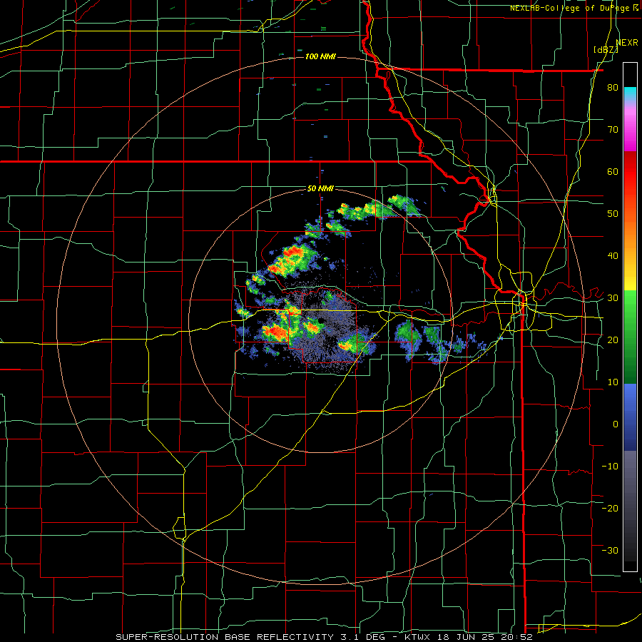Click the 50 NMI range ring label
The image size is (642, 642).
(x=320, y=189)
